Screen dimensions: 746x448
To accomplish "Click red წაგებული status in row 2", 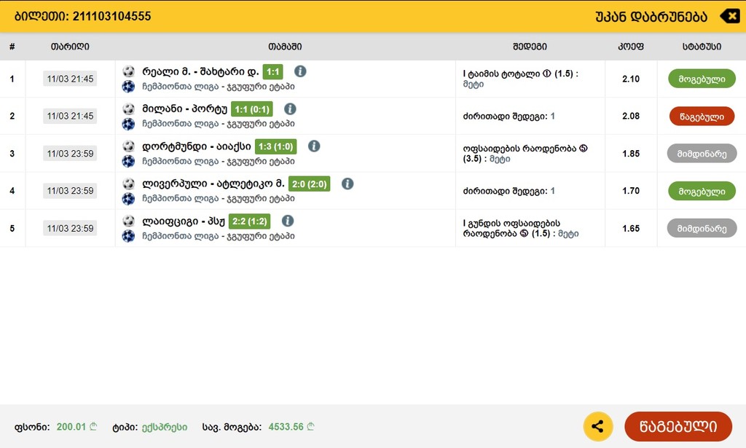I will (x=702, y=116).
